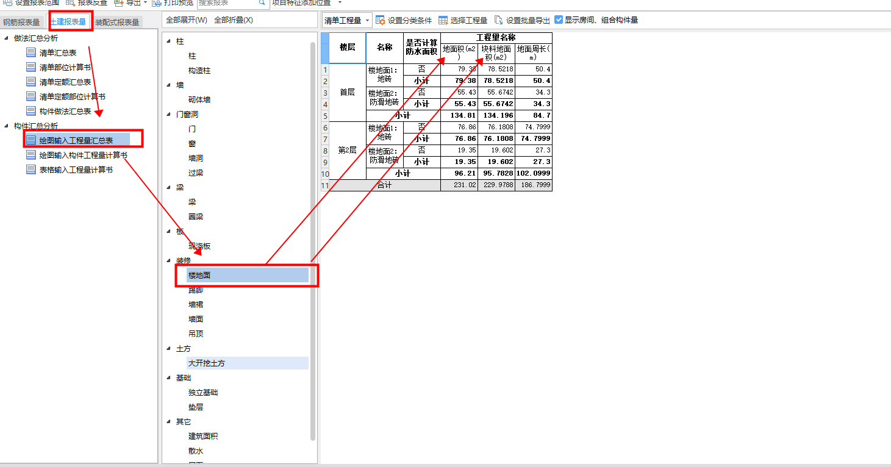
Task: Select 现浇板 in component list
Action: tap(199, 246)
